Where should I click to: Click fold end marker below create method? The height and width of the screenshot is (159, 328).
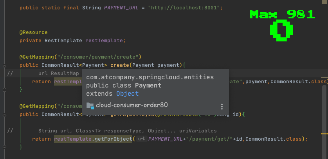(4, 90)
